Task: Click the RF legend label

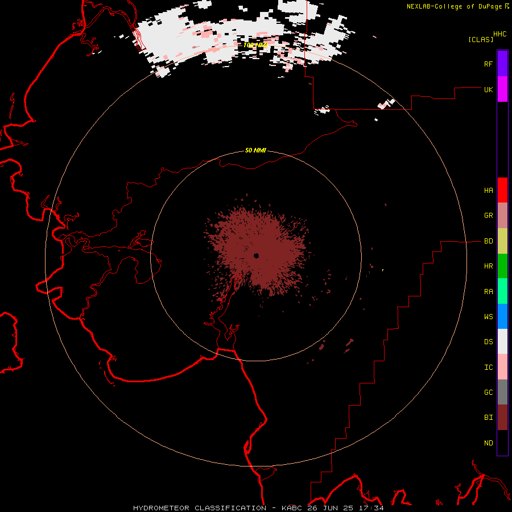Action: tap(488, 64)
